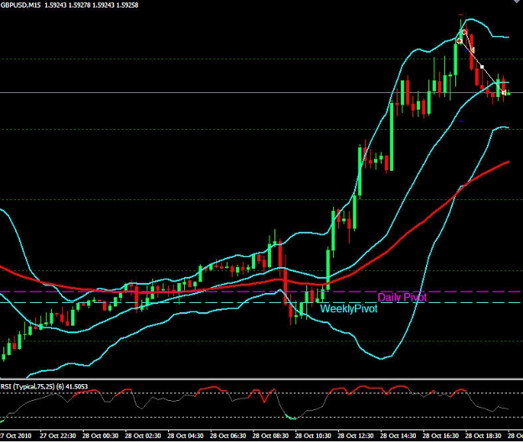This screenshot has width=523, height=442.
Task: Click the yellow arrow marker on the gray price line
Action: click(x=504, y=92)
